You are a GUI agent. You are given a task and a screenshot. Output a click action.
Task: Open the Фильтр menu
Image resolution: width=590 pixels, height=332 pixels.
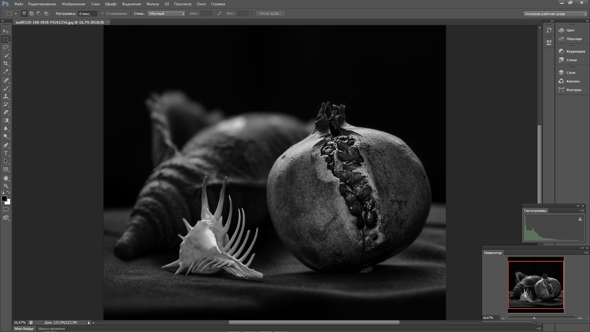(x=152, y=4)
